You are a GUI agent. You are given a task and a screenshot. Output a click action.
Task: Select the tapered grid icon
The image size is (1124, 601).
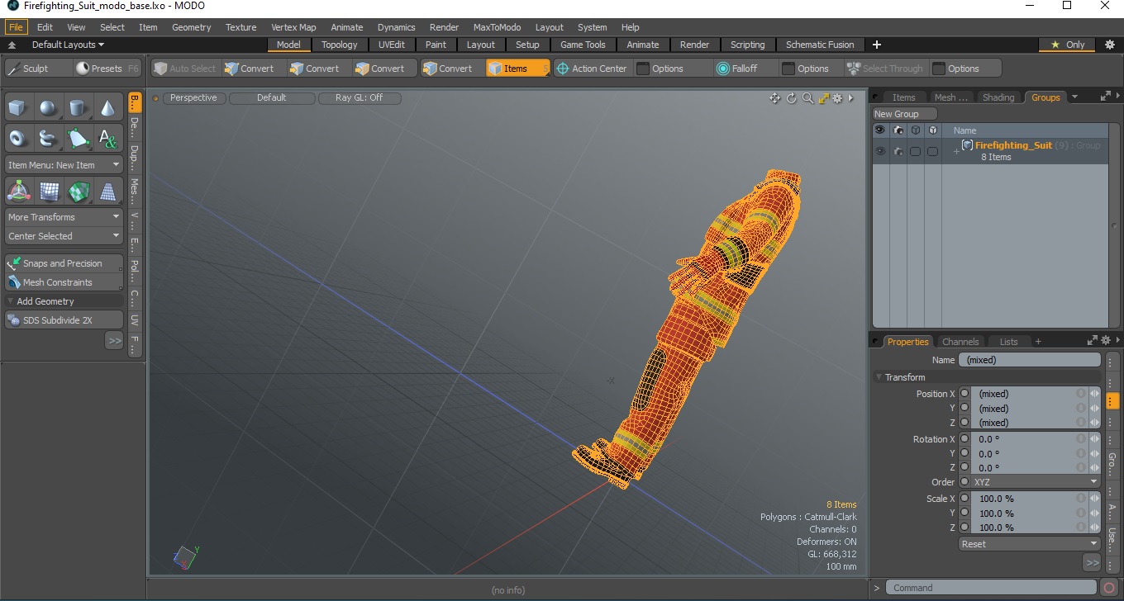[x=108, y=192]
